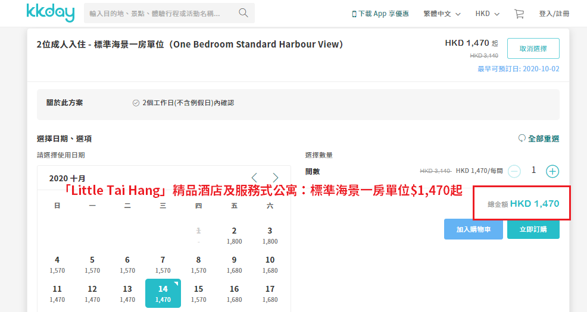This screenshot has height=312, width=587.
Task: Select October 12 on calendar
Action: [92, 294]
